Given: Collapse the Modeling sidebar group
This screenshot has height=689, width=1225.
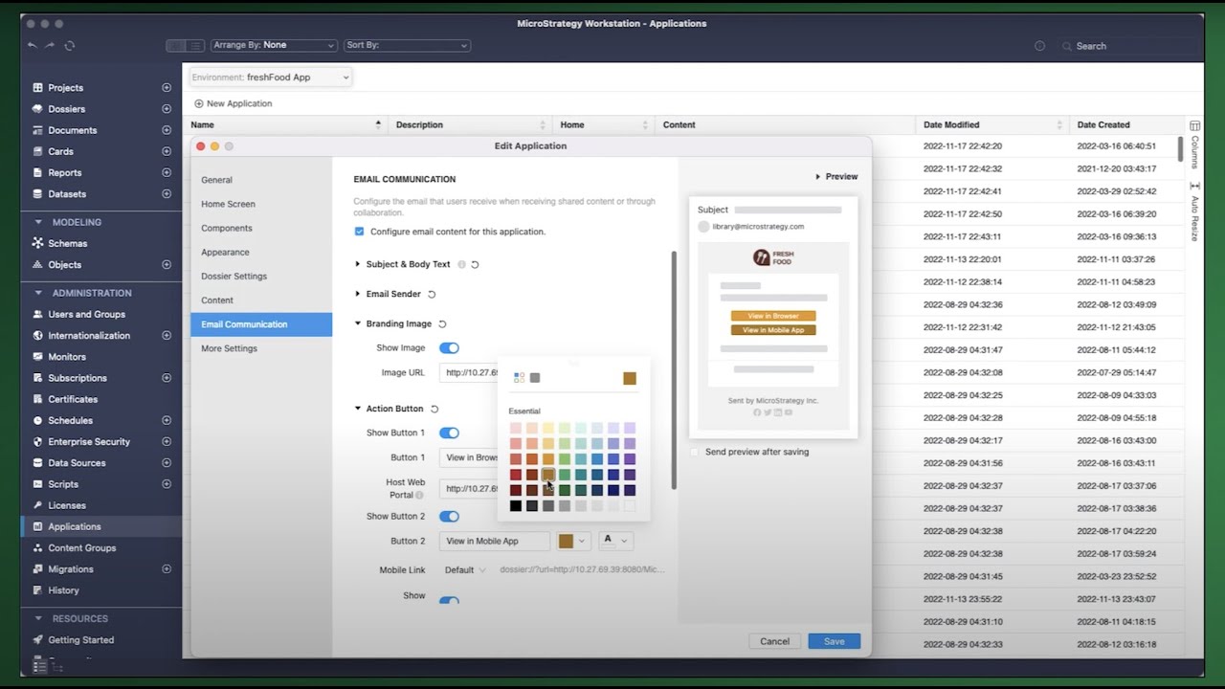Looking at the screenshot, I should point(38,222).
